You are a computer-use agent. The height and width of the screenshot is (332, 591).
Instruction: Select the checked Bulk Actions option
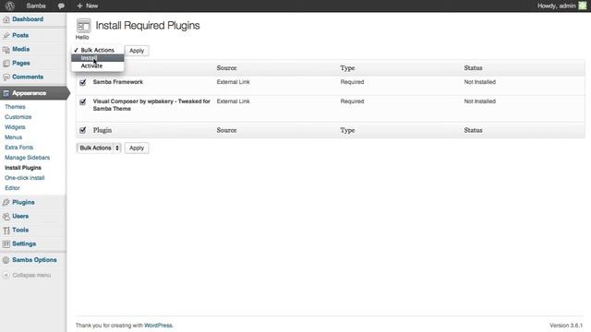tap(98, 50)
